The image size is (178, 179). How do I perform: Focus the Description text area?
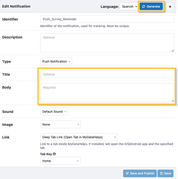(107, 43)
